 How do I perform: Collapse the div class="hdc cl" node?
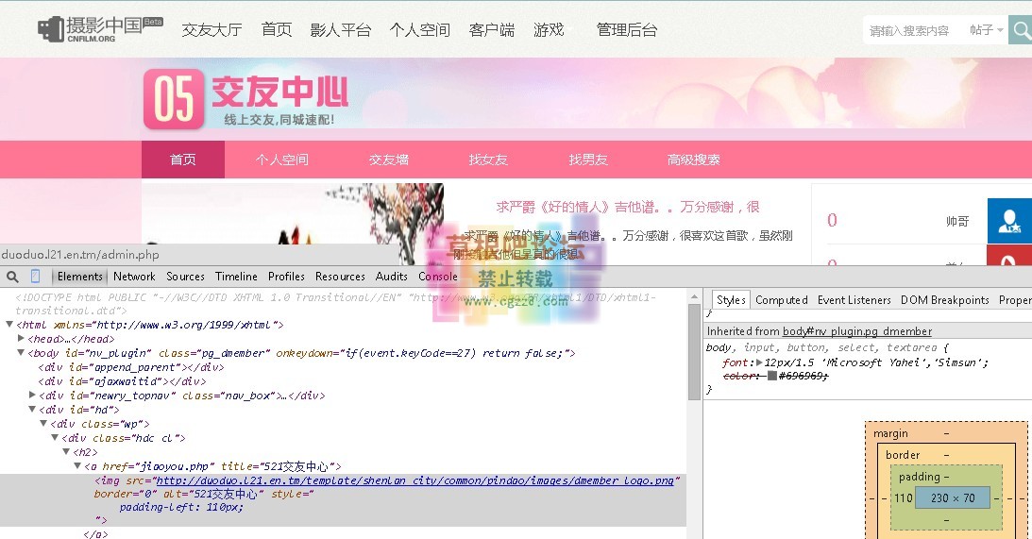point(55,438)
